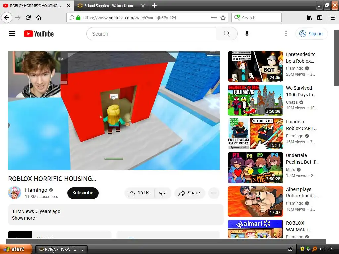This screenshot has width=339, height=254.
Task: Like the video with thumbs up
Action: [139, 193]
